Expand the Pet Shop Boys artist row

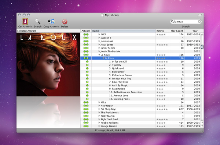coord(99,109)
